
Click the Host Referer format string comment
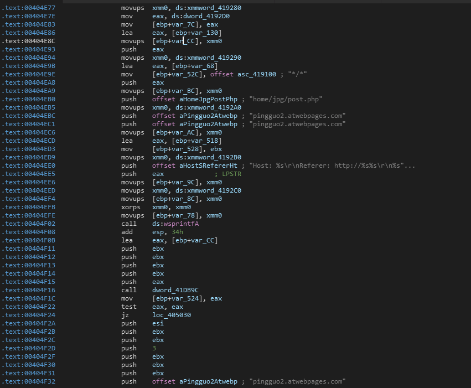[332, 165]
